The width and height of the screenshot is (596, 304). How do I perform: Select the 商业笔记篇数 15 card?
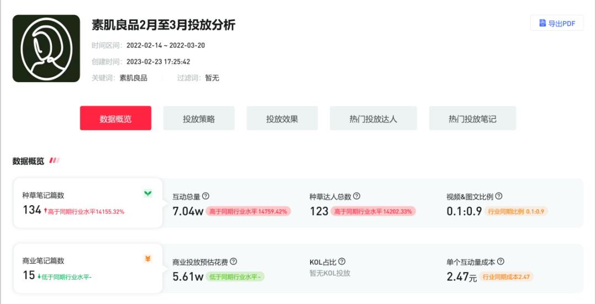[x=87, y=269]
